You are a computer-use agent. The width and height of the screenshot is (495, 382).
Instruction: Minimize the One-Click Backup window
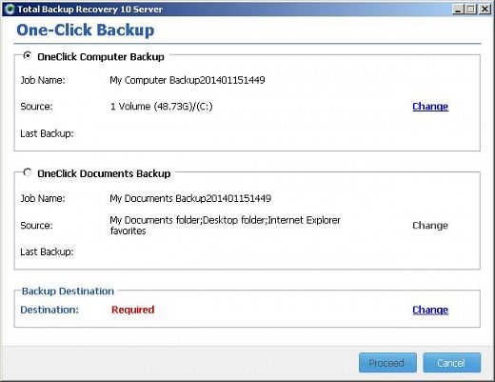coord(458,9)
